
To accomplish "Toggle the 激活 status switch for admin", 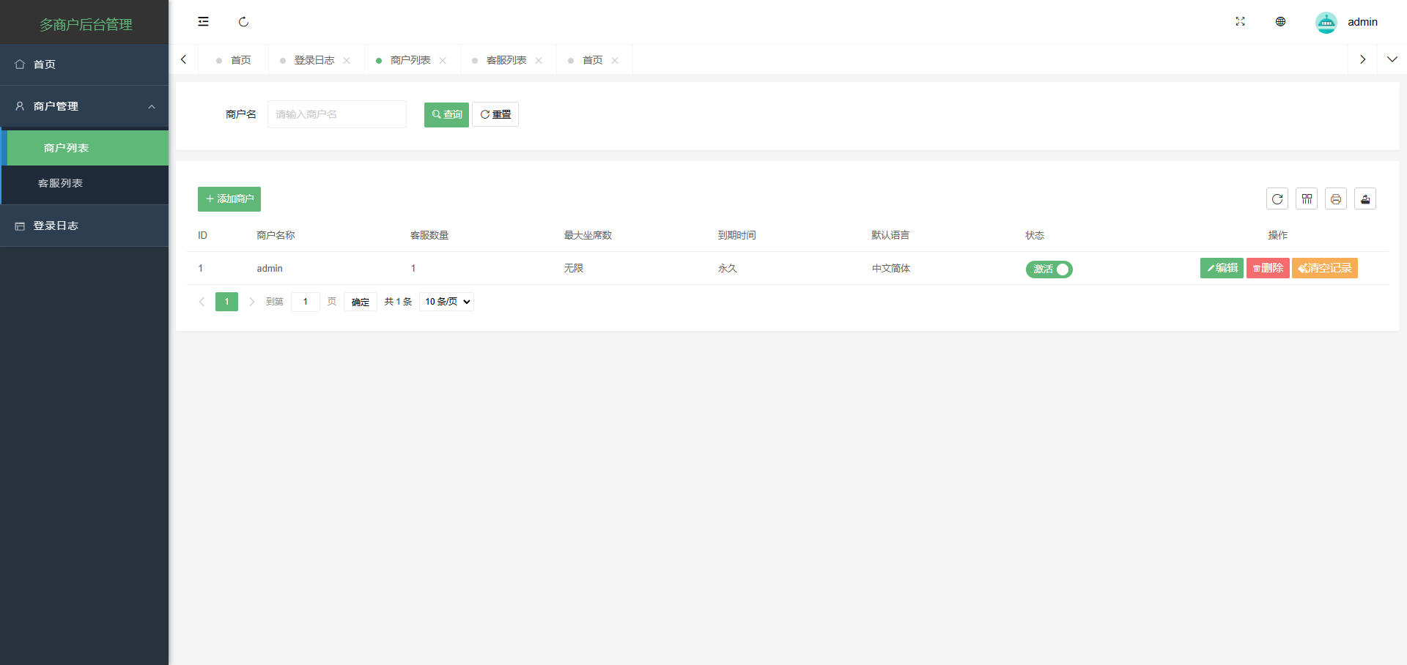I will click(1049, 269).
